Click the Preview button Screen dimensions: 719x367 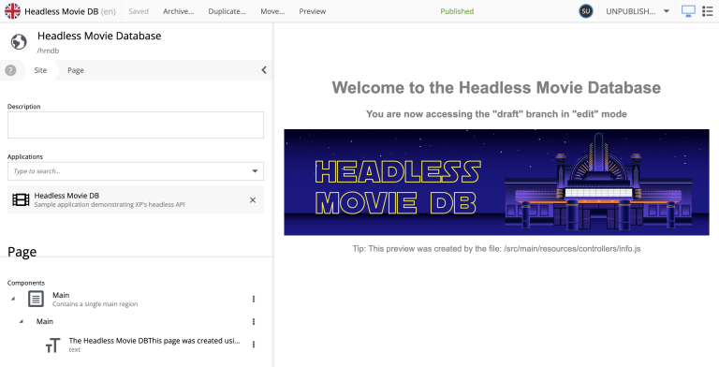tap(313, 11)
